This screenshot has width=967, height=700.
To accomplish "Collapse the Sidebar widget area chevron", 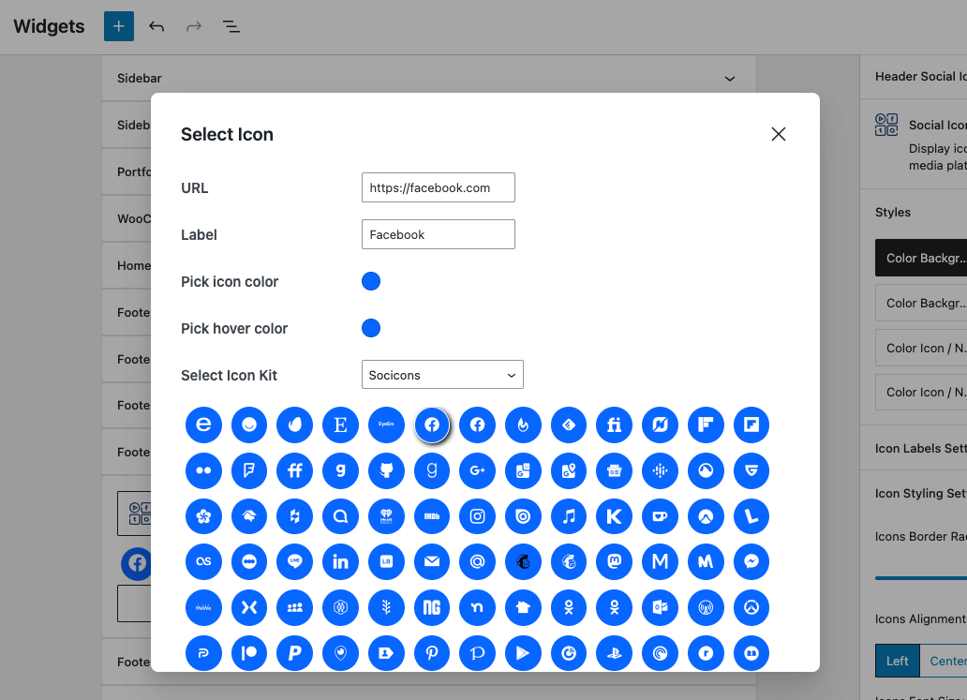I will click(730, 80).
